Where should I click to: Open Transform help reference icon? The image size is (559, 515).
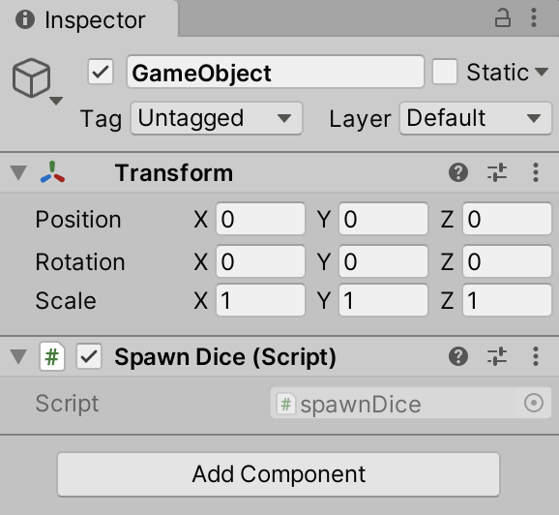(x=458, y=172)
